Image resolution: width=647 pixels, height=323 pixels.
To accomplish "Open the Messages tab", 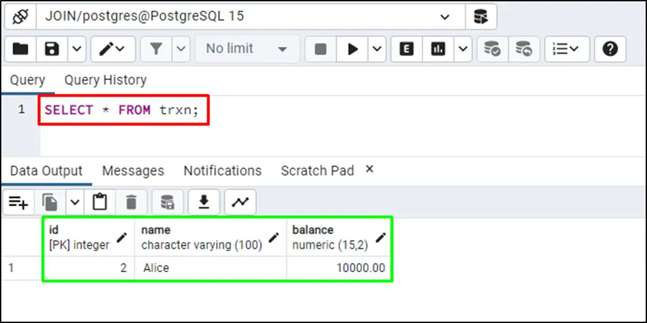I will tap(133, 170).
